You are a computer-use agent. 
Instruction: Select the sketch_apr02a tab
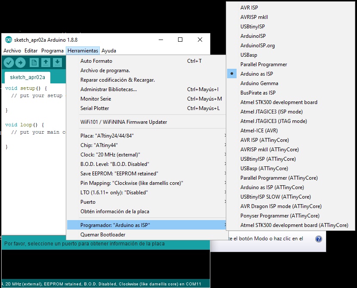pos(28,77)
